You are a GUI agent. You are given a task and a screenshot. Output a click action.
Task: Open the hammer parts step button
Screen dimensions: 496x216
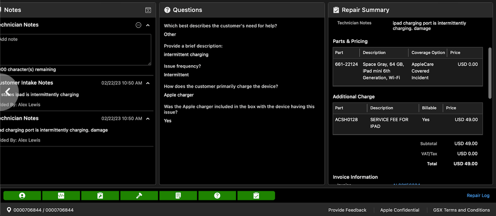pyautogui.click(x=139, y=196)
